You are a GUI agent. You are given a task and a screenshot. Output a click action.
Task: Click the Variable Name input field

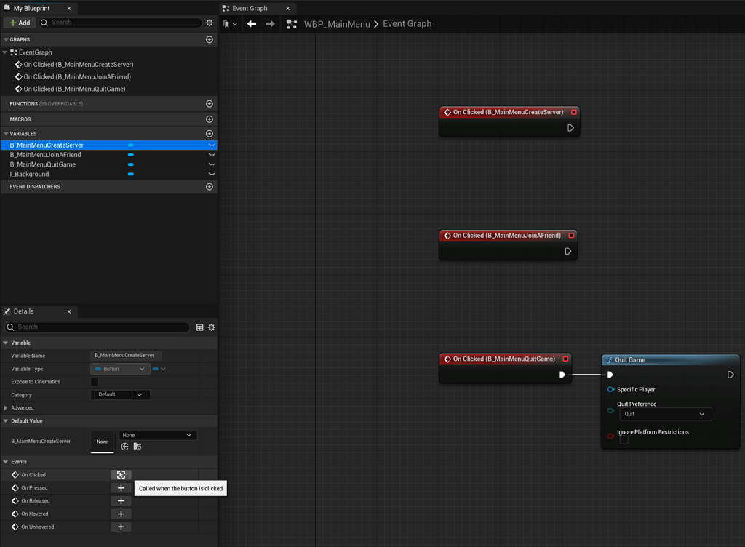coord(125,356)
